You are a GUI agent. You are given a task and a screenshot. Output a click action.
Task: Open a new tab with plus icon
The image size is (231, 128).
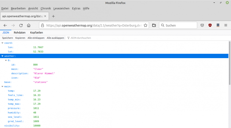click(53, 16)
